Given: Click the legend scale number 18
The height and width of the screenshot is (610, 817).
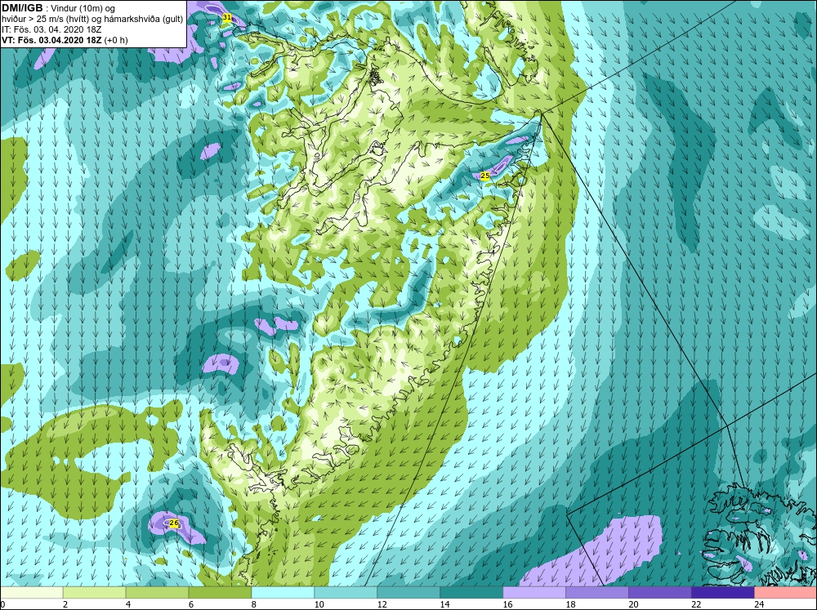Looking at the screenshot, I should click(570, 604).
